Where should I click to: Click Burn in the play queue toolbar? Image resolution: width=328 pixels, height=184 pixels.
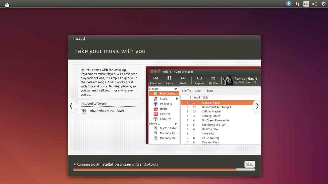pyautogui.click(x=210, y=90)
